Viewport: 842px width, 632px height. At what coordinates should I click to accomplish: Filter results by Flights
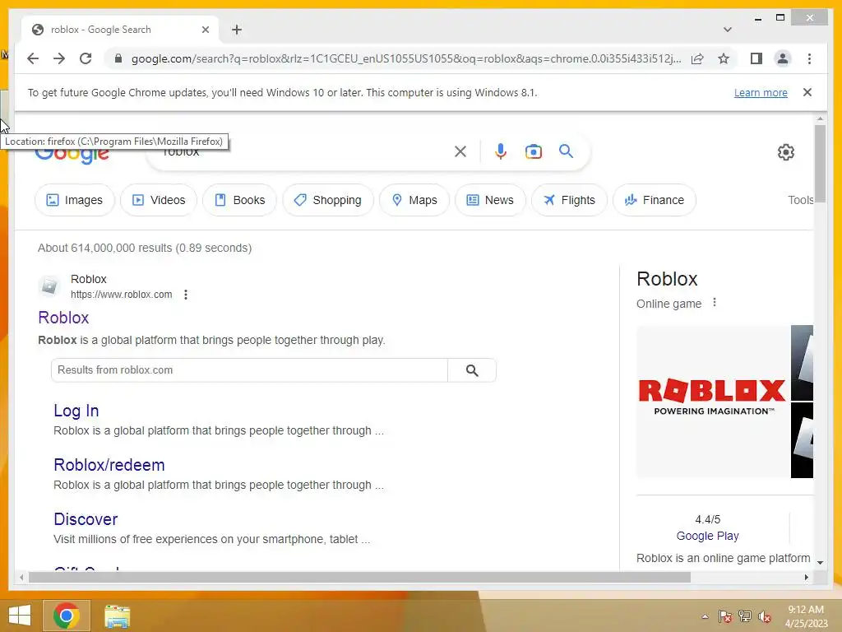(x=569, y=200)
